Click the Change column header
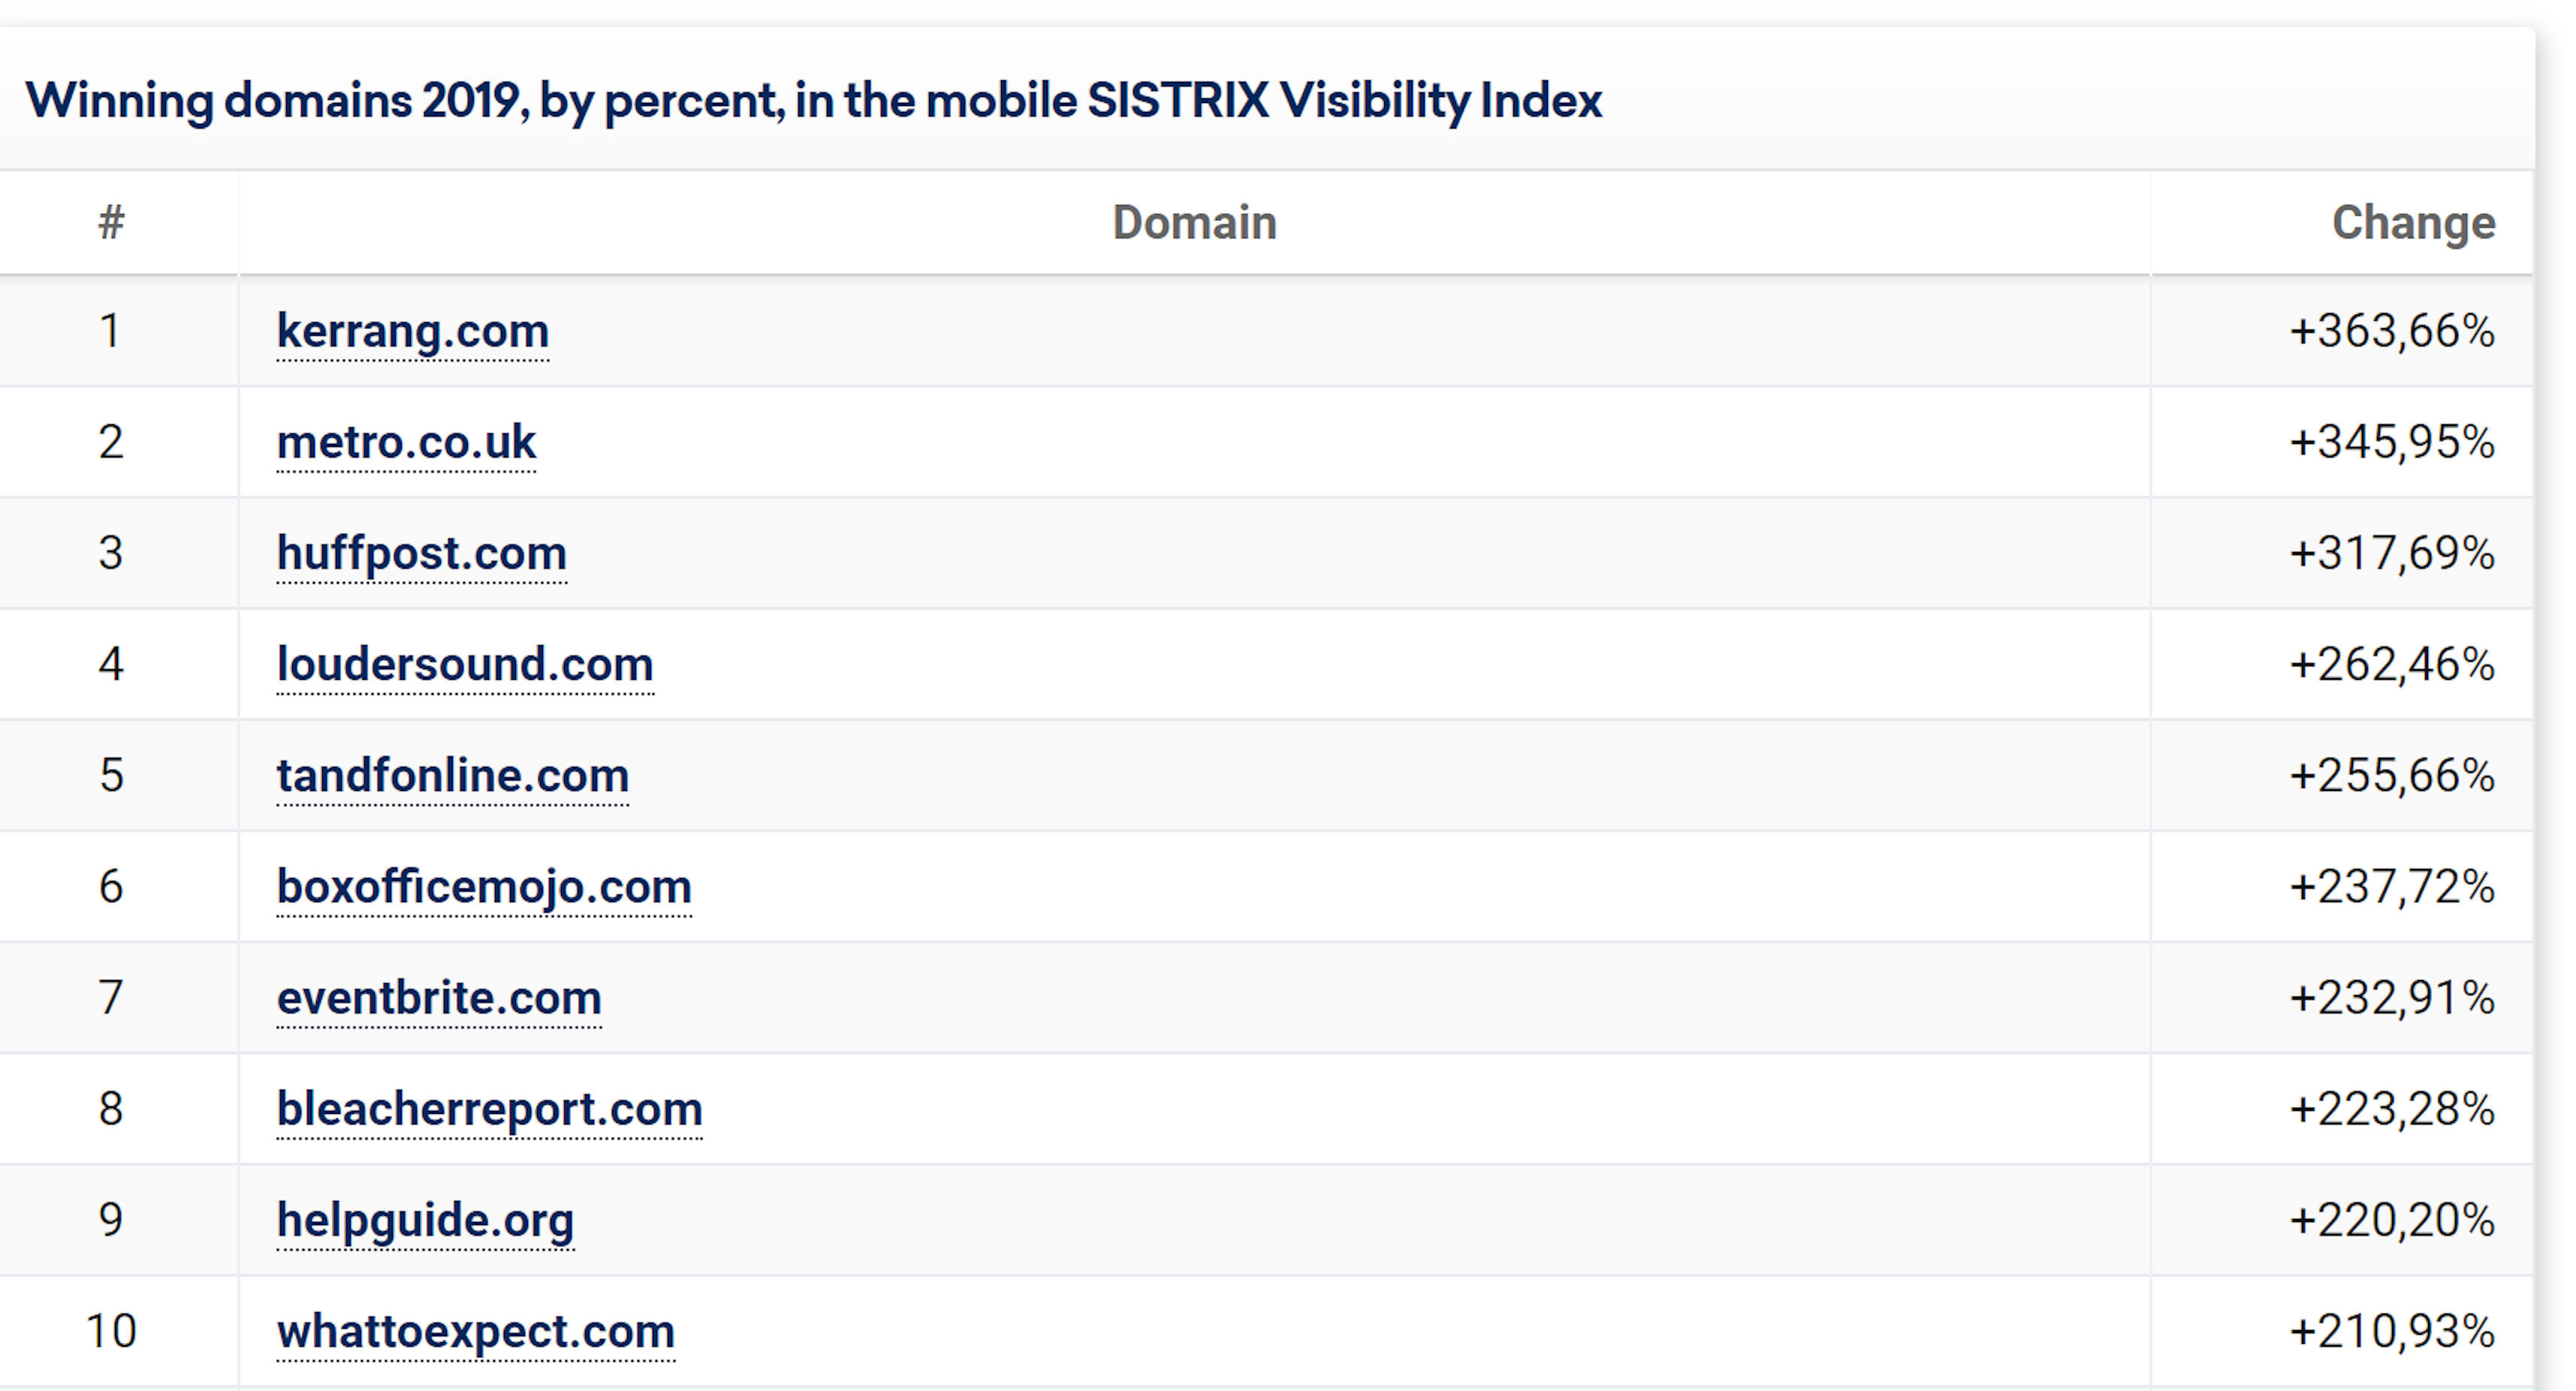 (x=2413, y=222)
